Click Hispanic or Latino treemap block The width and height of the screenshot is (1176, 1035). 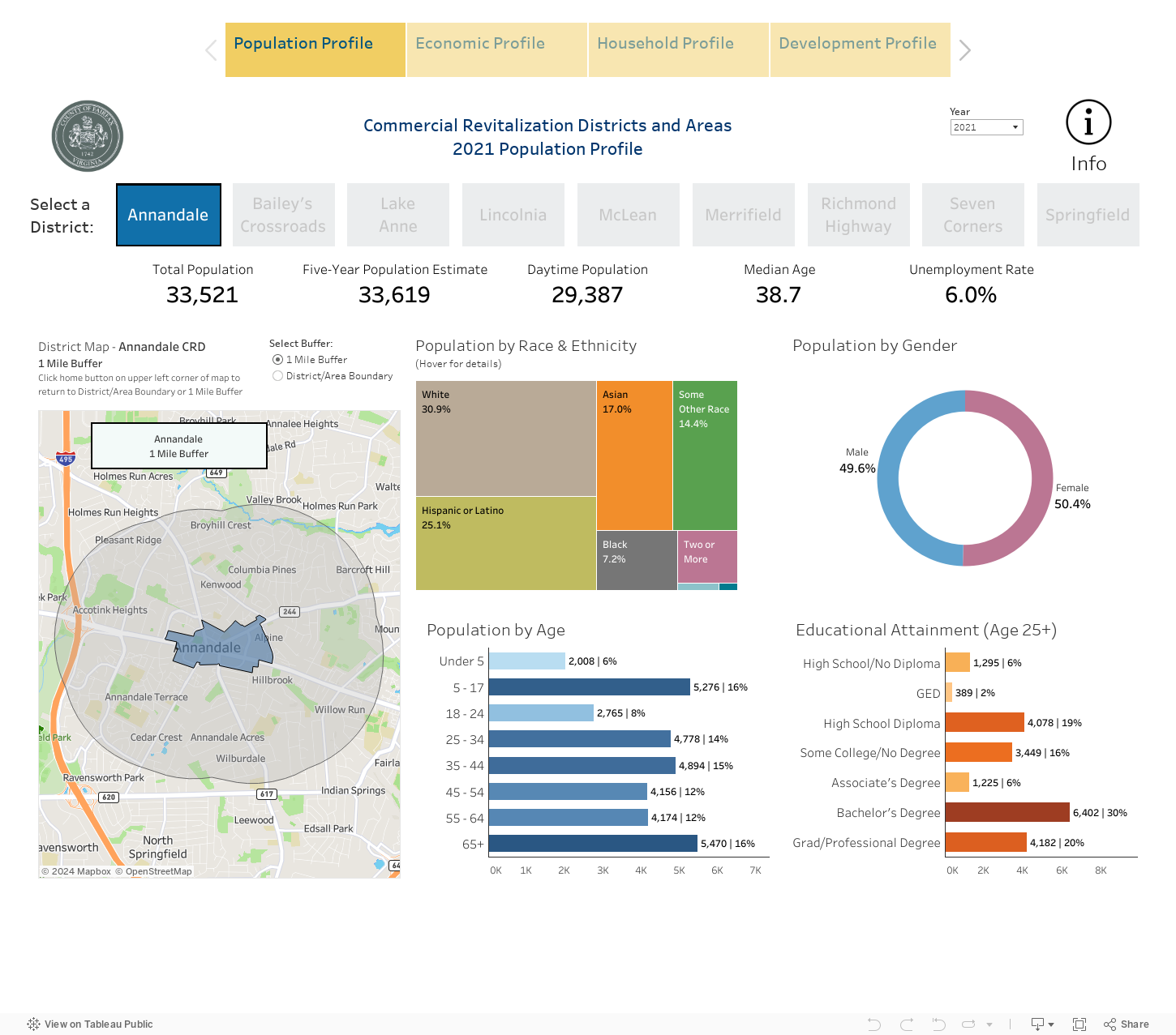click(x=506, y=544)
